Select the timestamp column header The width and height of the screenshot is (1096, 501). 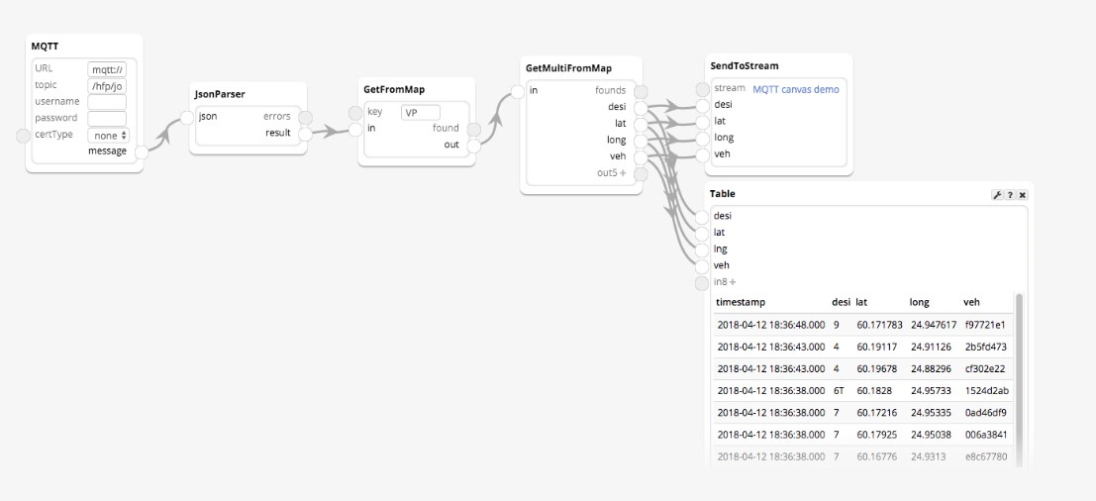click(741, 302)
